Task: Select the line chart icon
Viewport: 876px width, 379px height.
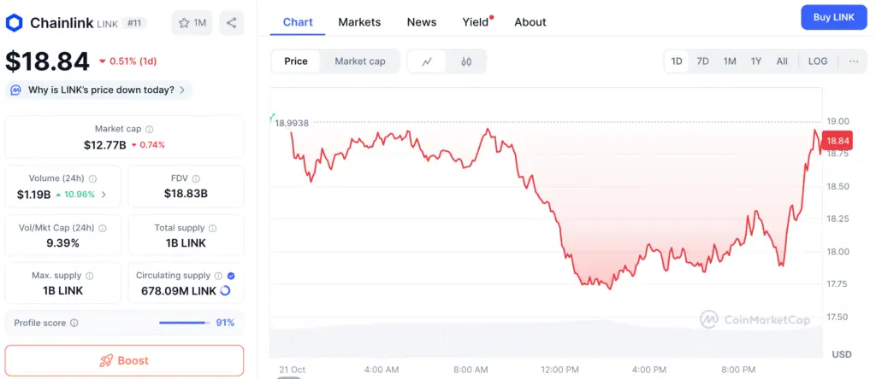Action: [x=427, y=61]
